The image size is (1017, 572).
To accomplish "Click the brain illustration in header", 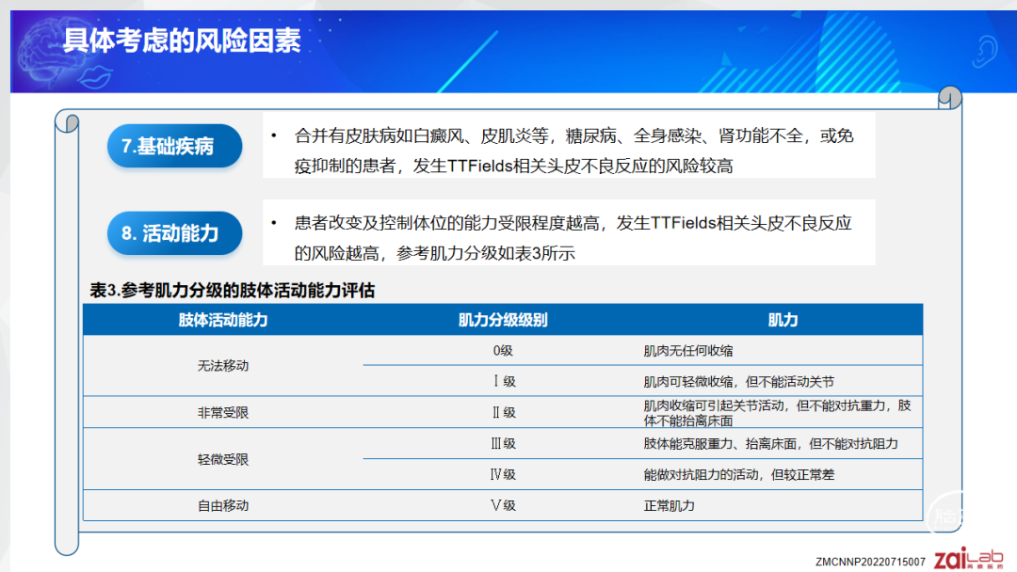I will (51, 52).
